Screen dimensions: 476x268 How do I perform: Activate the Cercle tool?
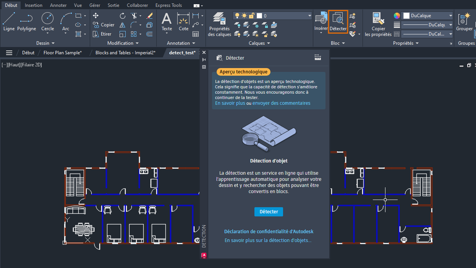47,21
